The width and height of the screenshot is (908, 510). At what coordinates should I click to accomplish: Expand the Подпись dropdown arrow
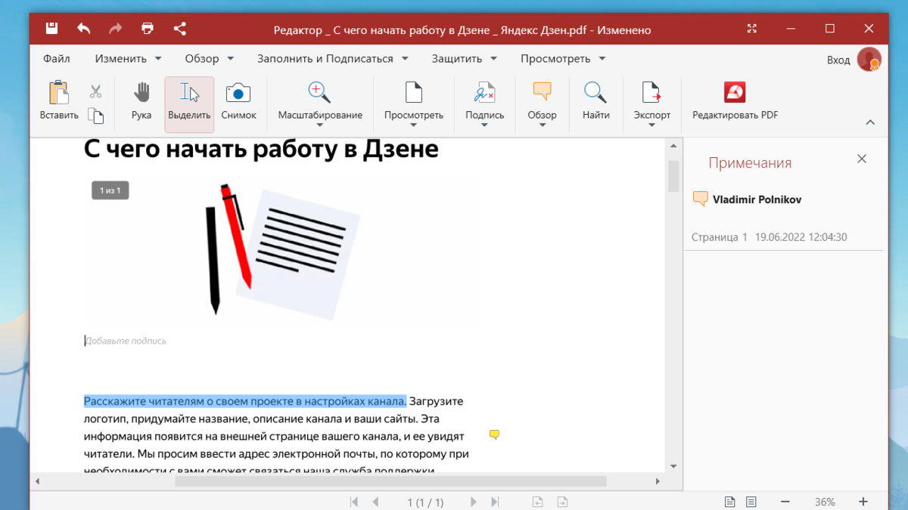point(484,125)
